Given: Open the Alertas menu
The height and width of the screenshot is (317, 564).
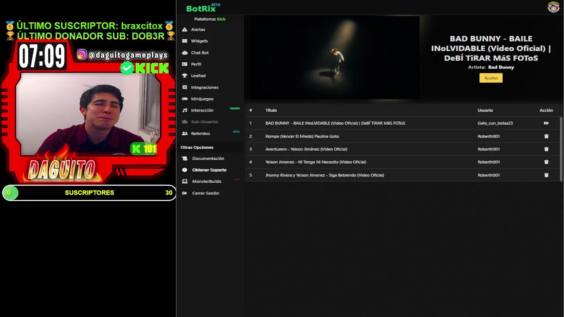Looking at the screenshot, I should tap(198, 29).
